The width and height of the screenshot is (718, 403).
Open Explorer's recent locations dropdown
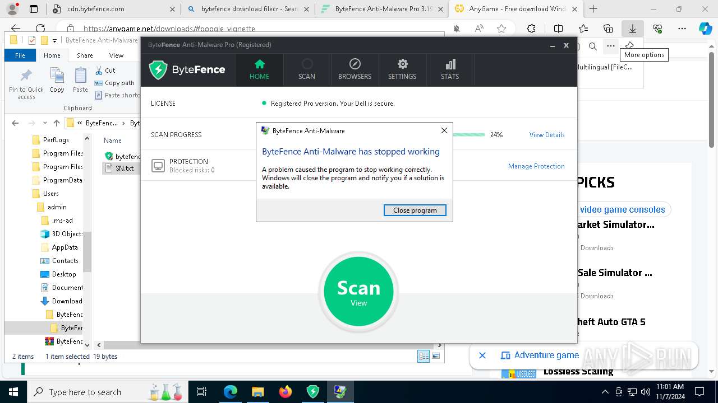coord(44,123)
